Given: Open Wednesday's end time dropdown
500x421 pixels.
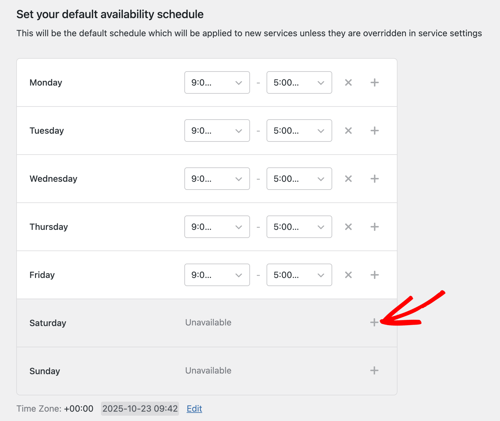Looking at the screenshot, I should [x=299, y=179].
